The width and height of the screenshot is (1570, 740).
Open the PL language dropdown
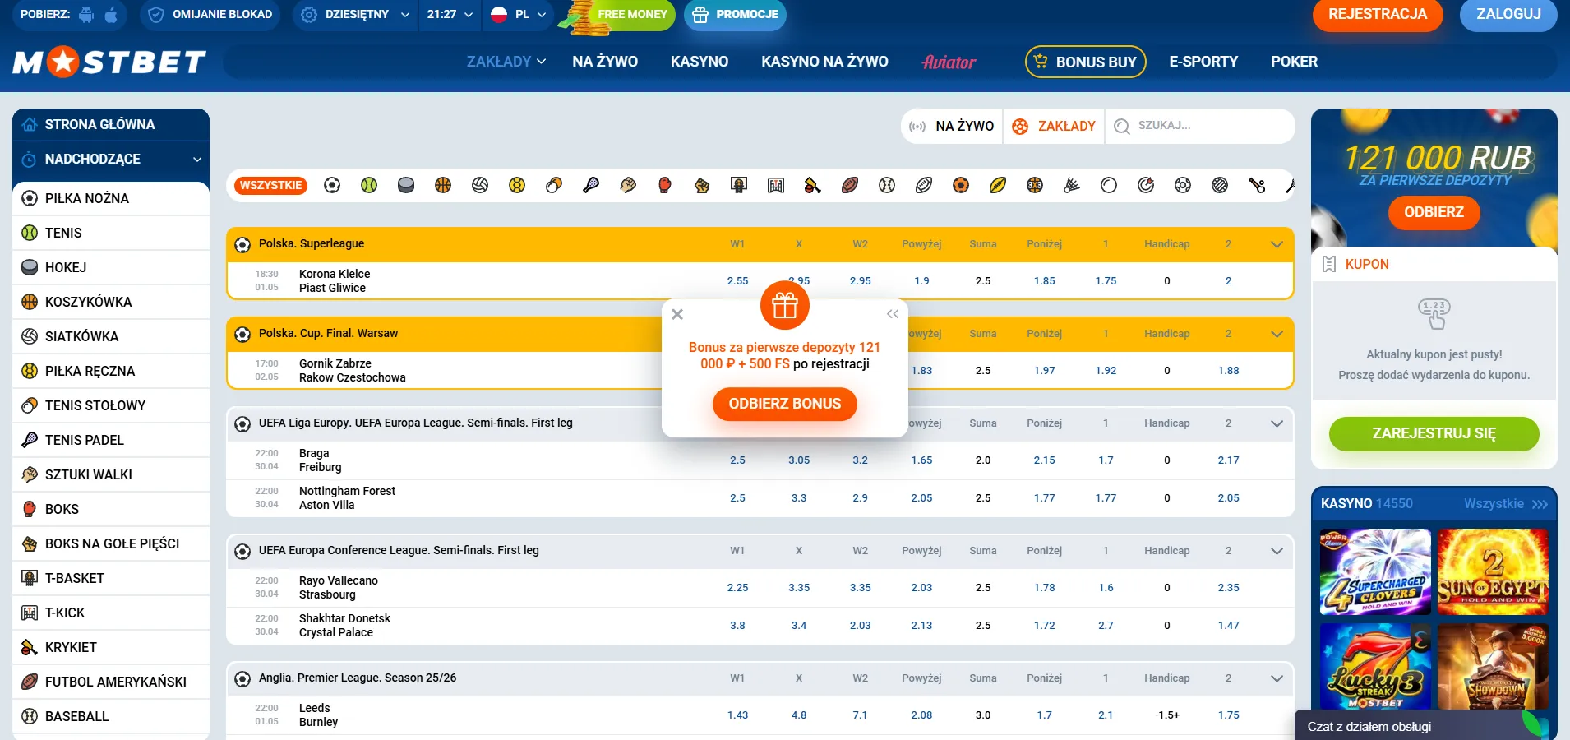[x=518, y=14]
